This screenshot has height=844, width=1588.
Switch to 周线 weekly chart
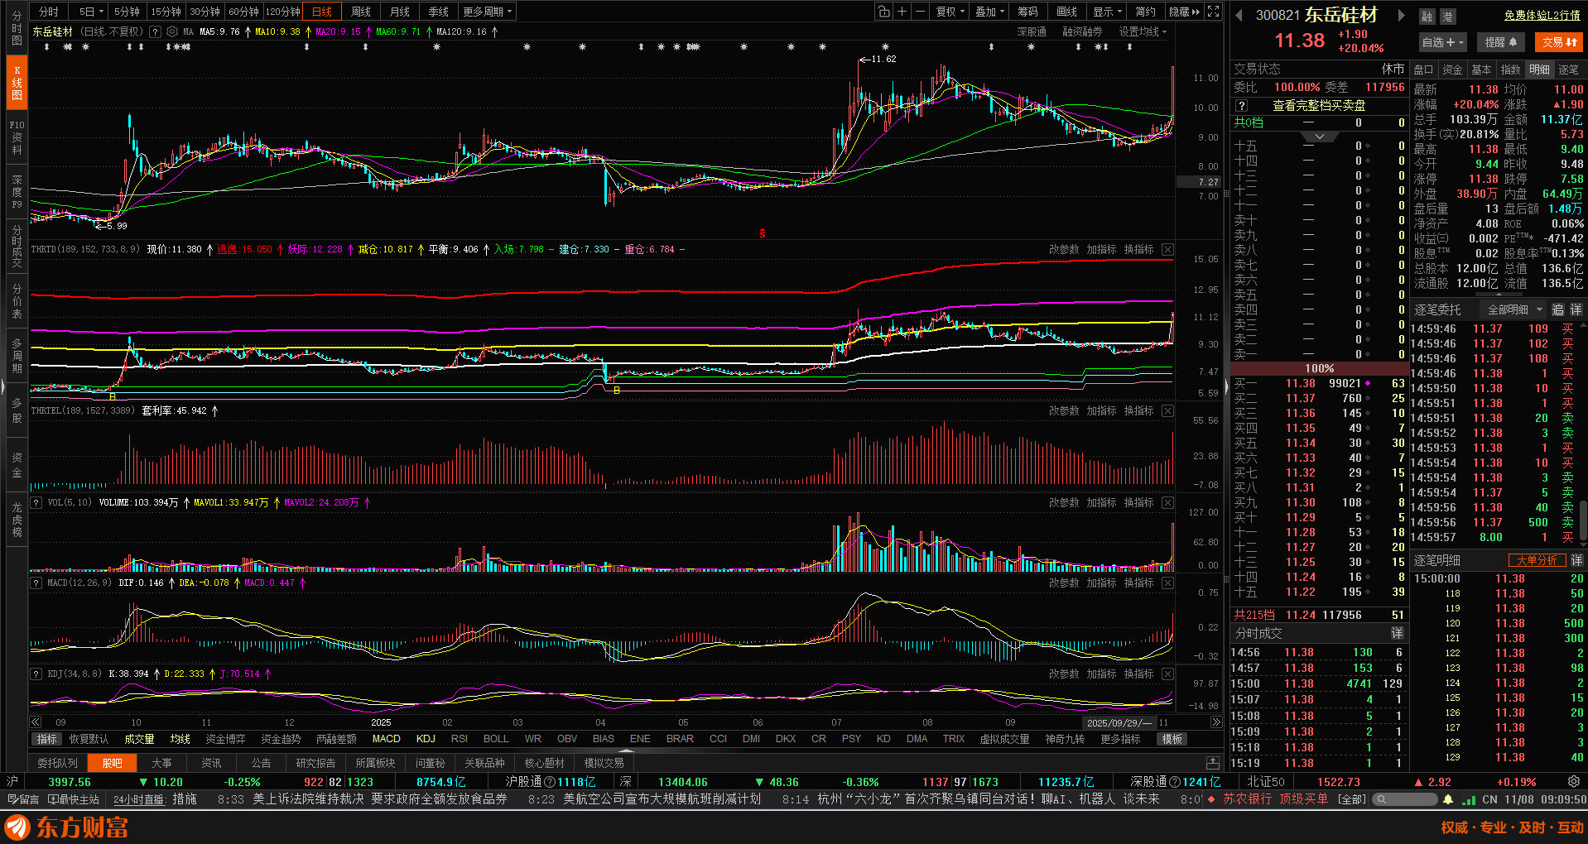361,12
